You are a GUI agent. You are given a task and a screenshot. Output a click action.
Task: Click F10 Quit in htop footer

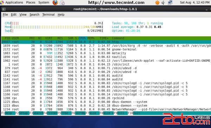pyautogui.click(x=134, y=113)
